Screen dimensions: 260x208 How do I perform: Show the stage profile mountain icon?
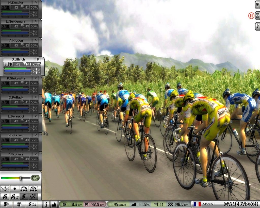tap(54, 204)
